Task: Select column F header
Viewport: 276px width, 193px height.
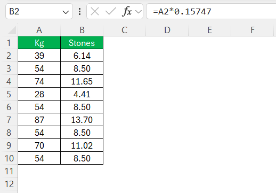Action: pyautogui.click(x=253, y=30)
